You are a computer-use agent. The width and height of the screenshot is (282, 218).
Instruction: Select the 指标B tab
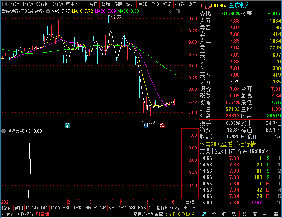162,208
